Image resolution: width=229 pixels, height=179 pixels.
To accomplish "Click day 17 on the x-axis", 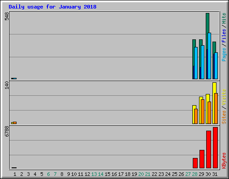I will click(121, 174).
